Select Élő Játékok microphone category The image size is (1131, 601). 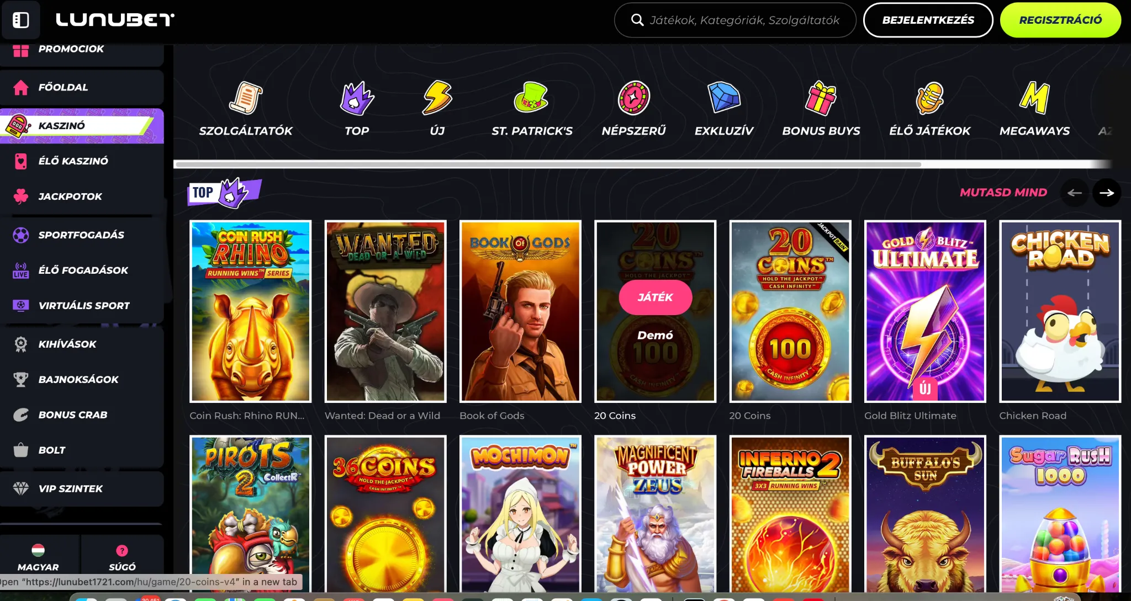tap(929, 99)
